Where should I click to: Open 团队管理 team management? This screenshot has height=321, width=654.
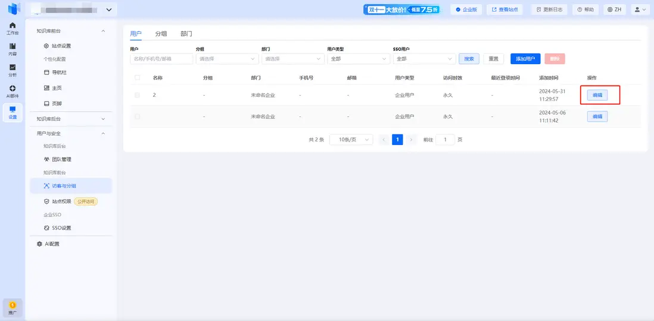[58, 159]
